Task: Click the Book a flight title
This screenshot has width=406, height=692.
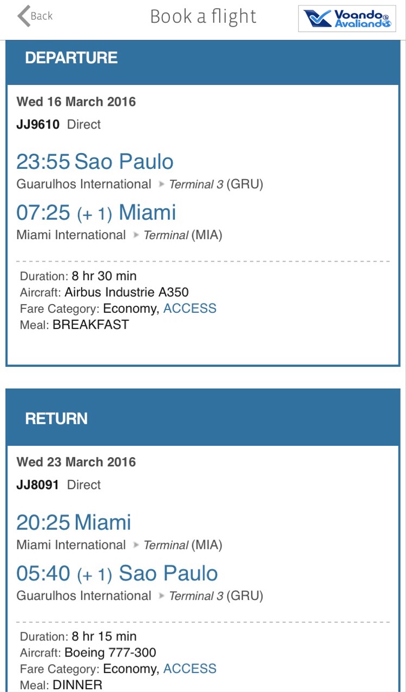Action: coord(203,17)
